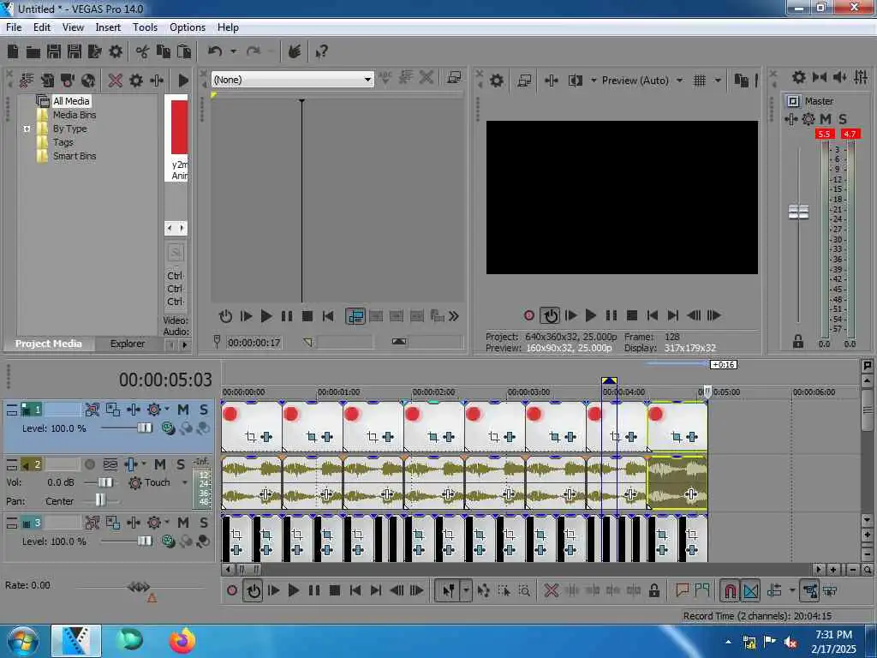Switch to the Project Media tab
877x658 pixels.
tap(49, 344)
